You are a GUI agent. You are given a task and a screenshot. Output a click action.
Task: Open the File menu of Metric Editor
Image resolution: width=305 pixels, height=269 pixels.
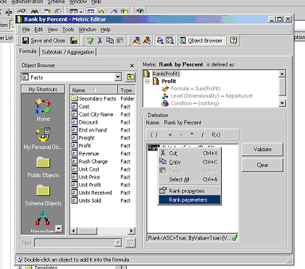[x=26, y=30]
